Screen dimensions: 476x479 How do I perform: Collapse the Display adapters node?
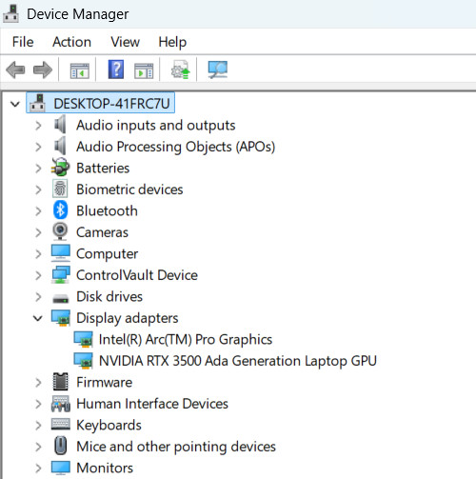38,318
